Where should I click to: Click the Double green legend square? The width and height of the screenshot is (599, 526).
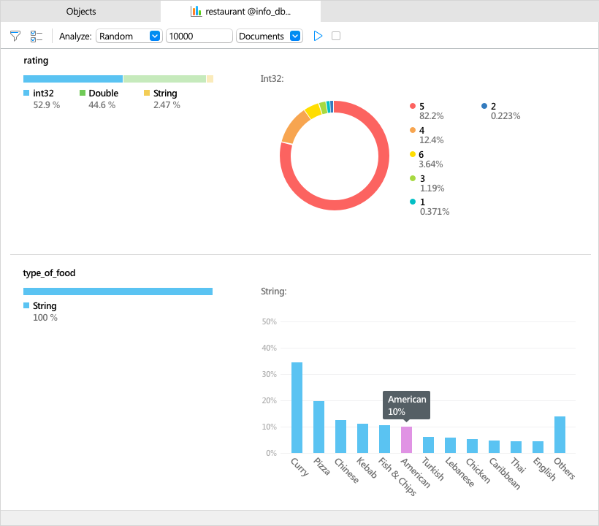coord(82,93)
